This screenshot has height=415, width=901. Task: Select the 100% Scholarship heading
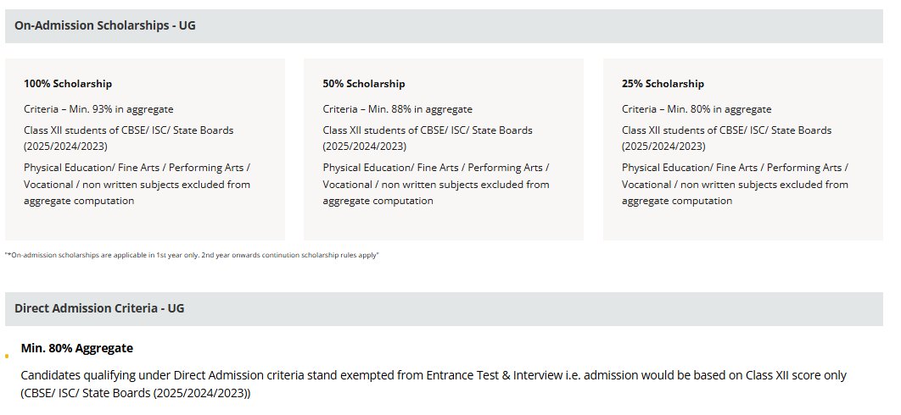pyautogui.click(x=68, y=84)
